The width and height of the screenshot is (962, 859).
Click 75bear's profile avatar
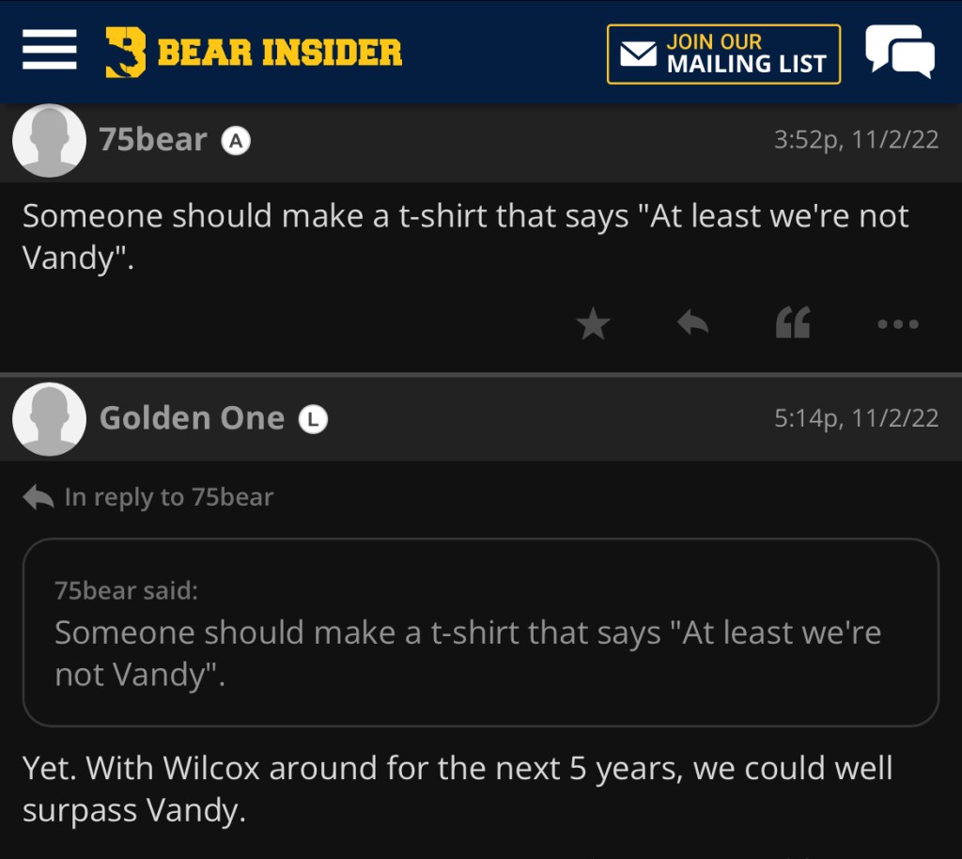(x=49, y=140)
